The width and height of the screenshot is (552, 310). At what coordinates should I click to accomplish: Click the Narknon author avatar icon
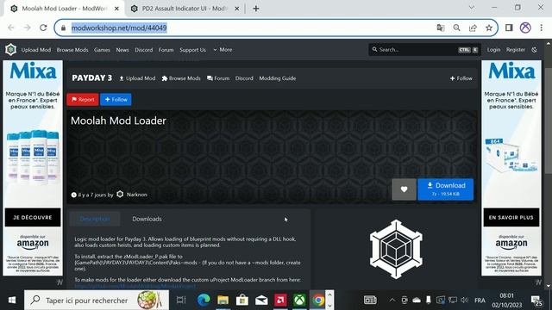120,194
